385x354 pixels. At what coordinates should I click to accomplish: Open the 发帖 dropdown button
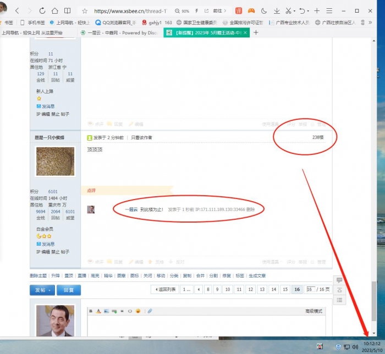click(42, 290)
